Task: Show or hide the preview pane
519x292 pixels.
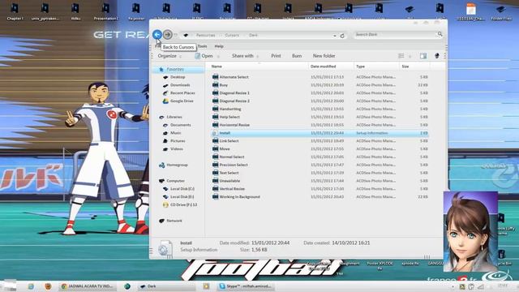Action: [x=423, y=56]
